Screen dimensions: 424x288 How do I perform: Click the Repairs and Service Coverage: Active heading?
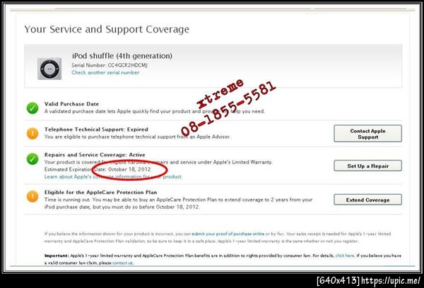(95, 155)
